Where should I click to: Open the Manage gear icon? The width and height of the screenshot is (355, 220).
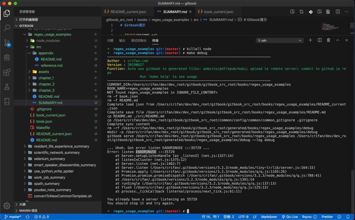[x=7, y=206]
